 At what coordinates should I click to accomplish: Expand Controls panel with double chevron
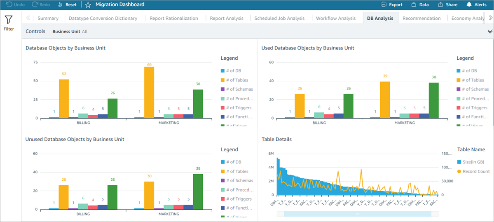(x=490, y=31)
